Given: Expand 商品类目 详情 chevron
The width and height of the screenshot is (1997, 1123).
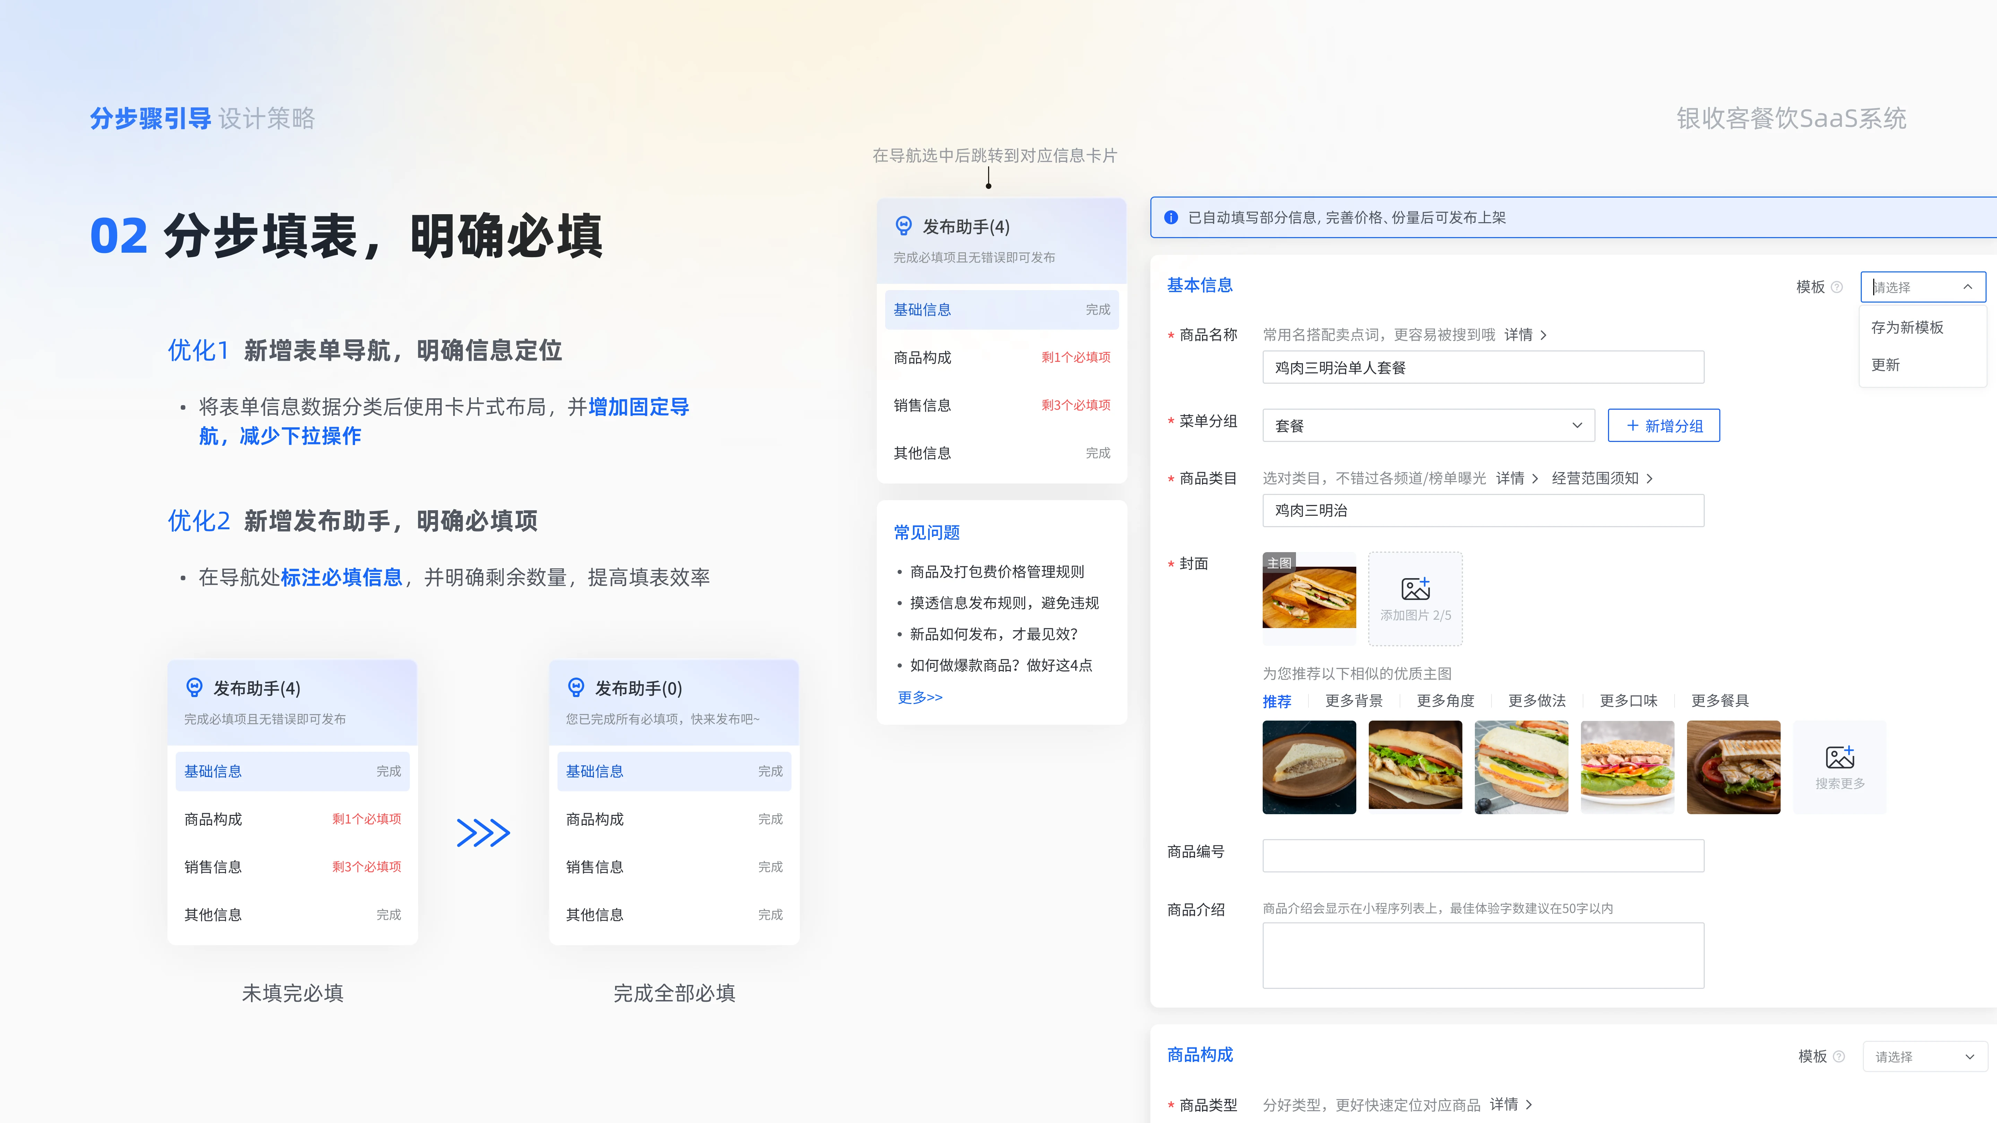Looking at the screenshot, I should coord(1535,478).
